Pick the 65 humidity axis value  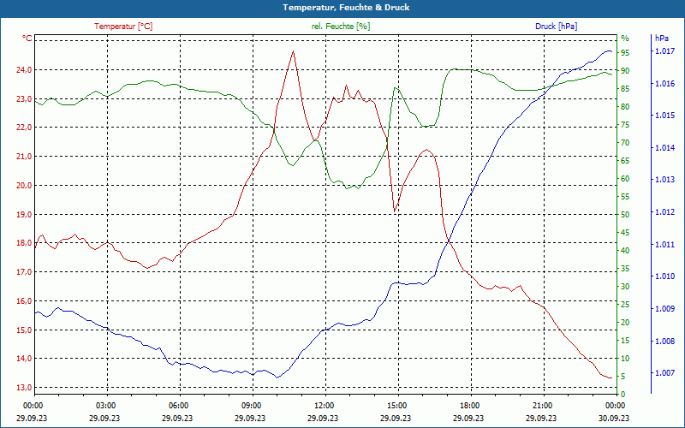click(x=625, y=161)
